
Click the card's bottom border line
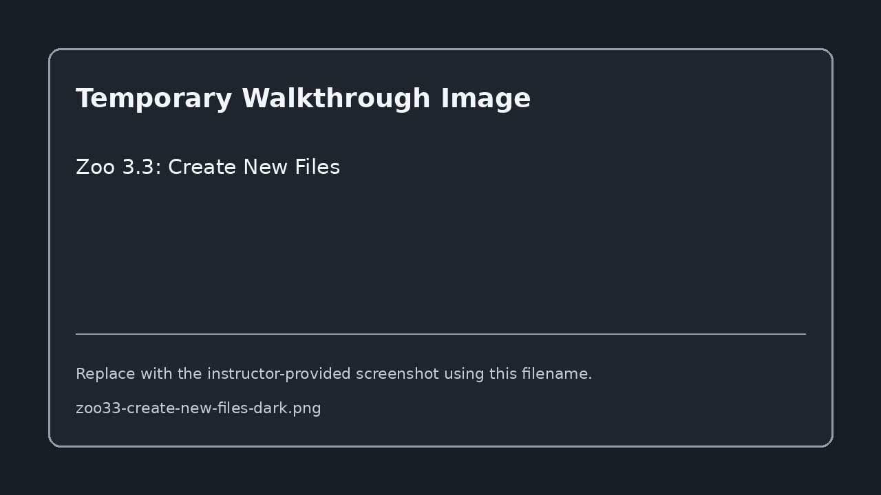click(x=440, y=446)
